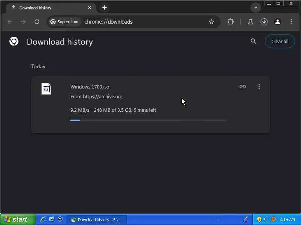The height and width of the screenshot is (225, 301).
Task: Maximize the Supermium window
Action: (x=278, y=4)
